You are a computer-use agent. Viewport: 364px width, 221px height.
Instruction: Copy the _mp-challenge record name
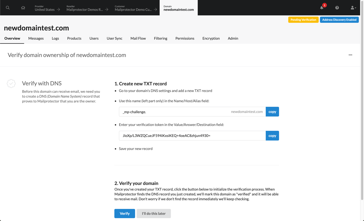[272, 112]
